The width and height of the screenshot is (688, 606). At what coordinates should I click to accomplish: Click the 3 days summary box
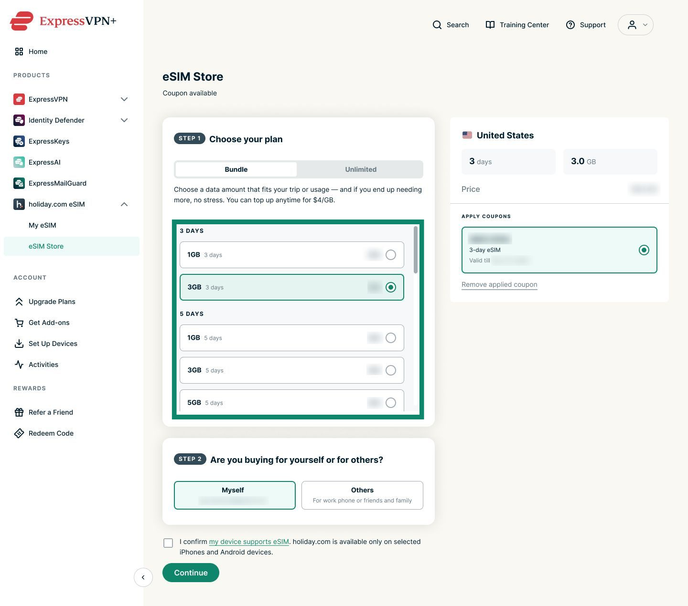tap(508, 162)
